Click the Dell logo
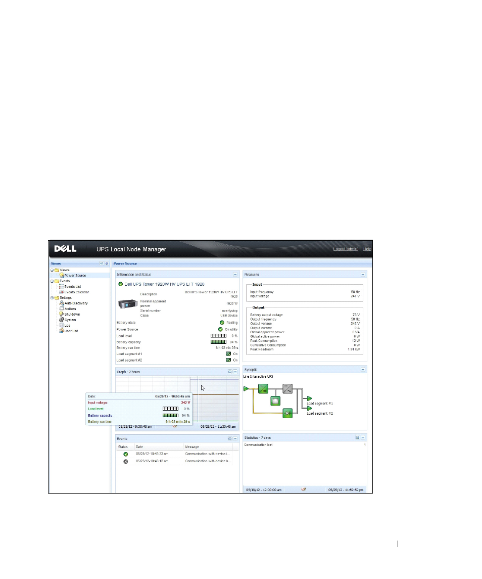 [65, 249]
